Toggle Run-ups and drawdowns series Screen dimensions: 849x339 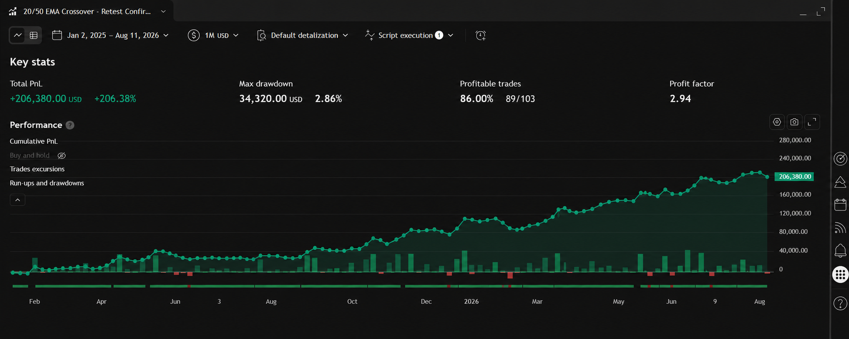pyautogui.click(x=47, y=183)
